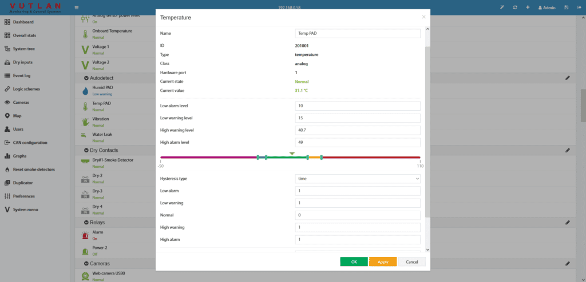Click the High alarm level field

click(x=358, y=143)
